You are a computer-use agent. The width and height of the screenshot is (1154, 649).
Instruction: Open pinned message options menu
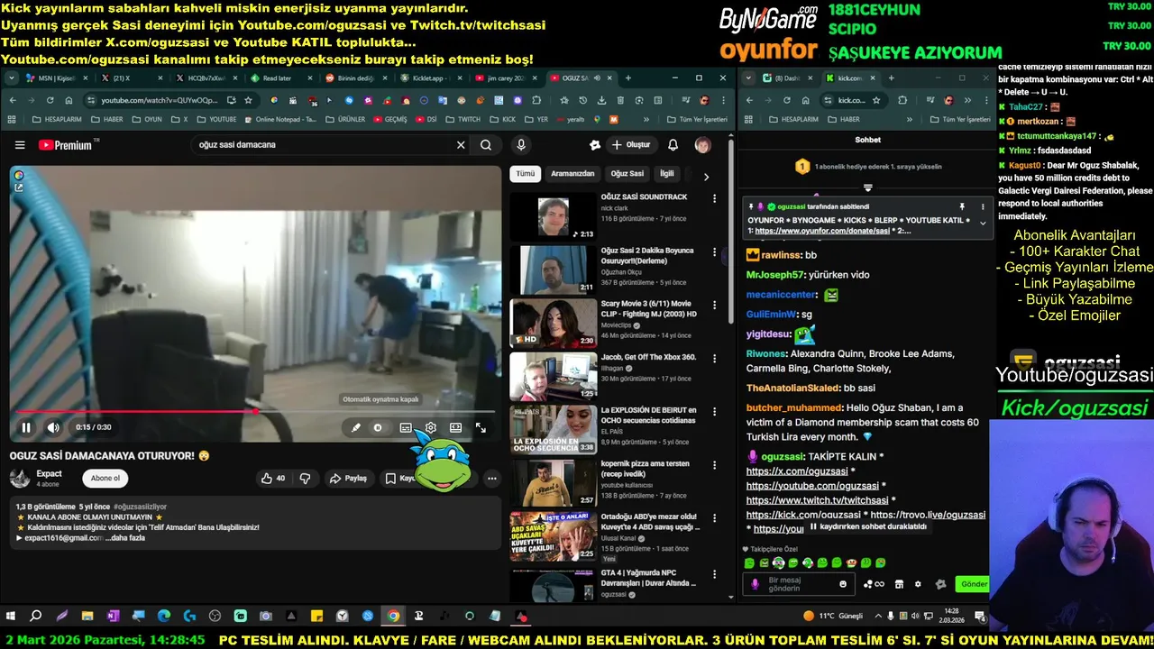[x=983, y=206]
